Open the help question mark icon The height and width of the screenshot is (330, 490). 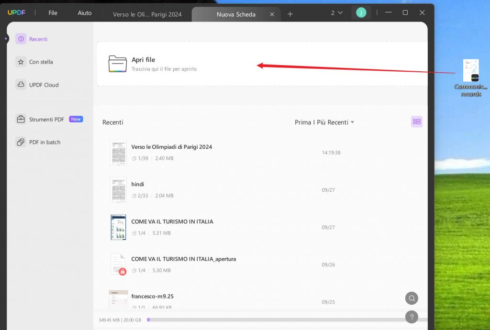[x=412, y=317]
